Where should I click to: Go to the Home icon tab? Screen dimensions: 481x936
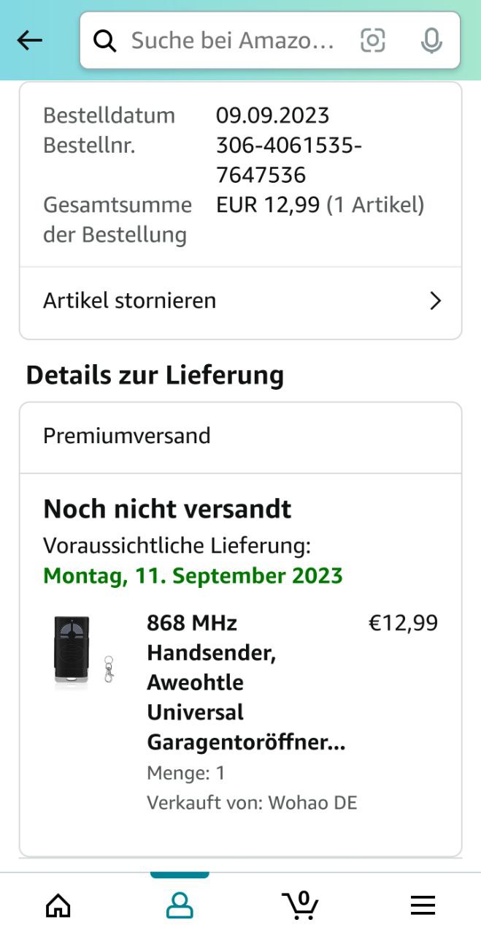(58, 905)
